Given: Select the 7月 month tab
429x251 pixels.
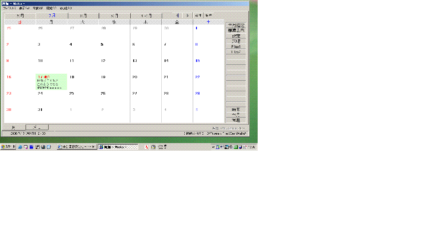Looking at the screenshot, I should coord(52,15).
